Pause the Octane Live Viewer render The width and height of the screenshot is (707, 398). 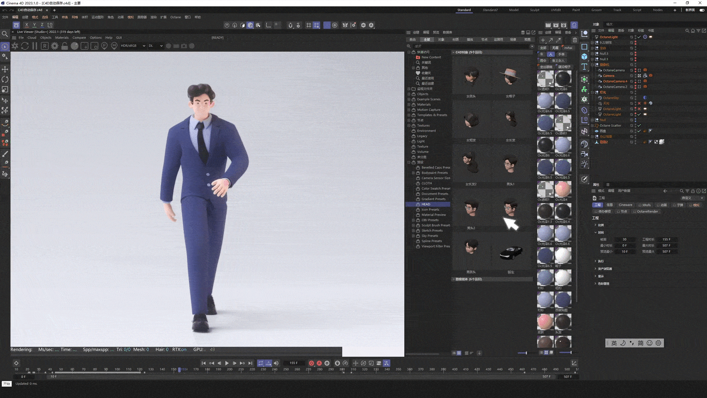point(35,46)
